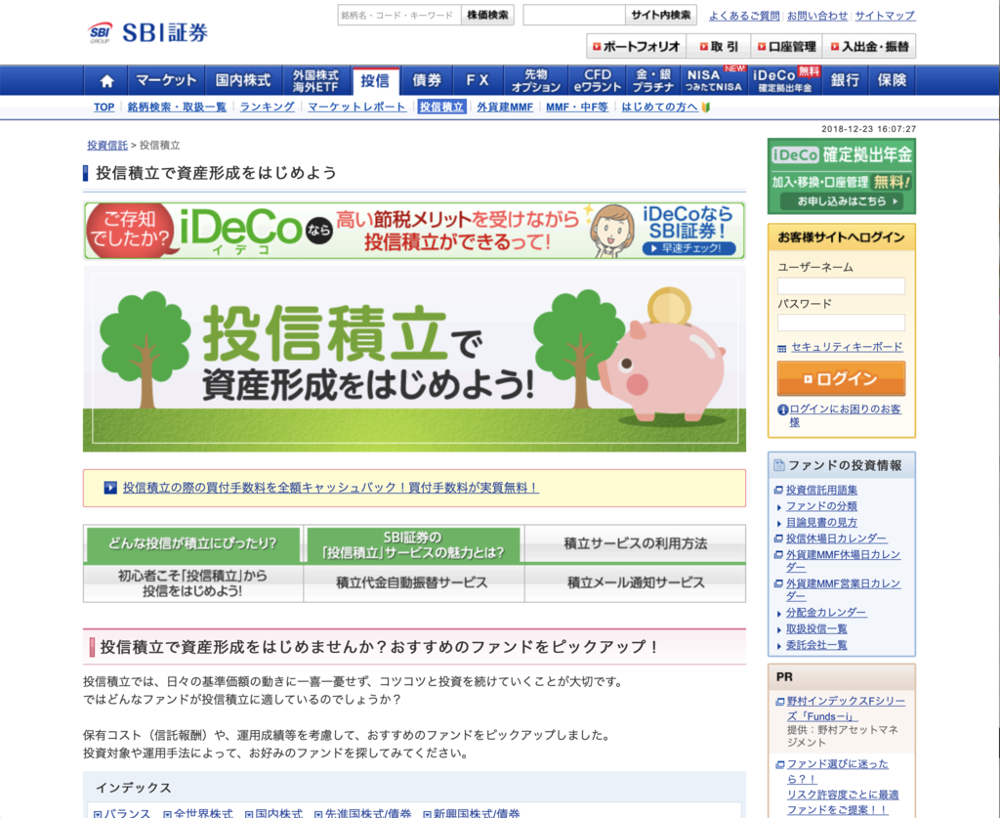Click the ポートフォリオ button

coord(636,46)
